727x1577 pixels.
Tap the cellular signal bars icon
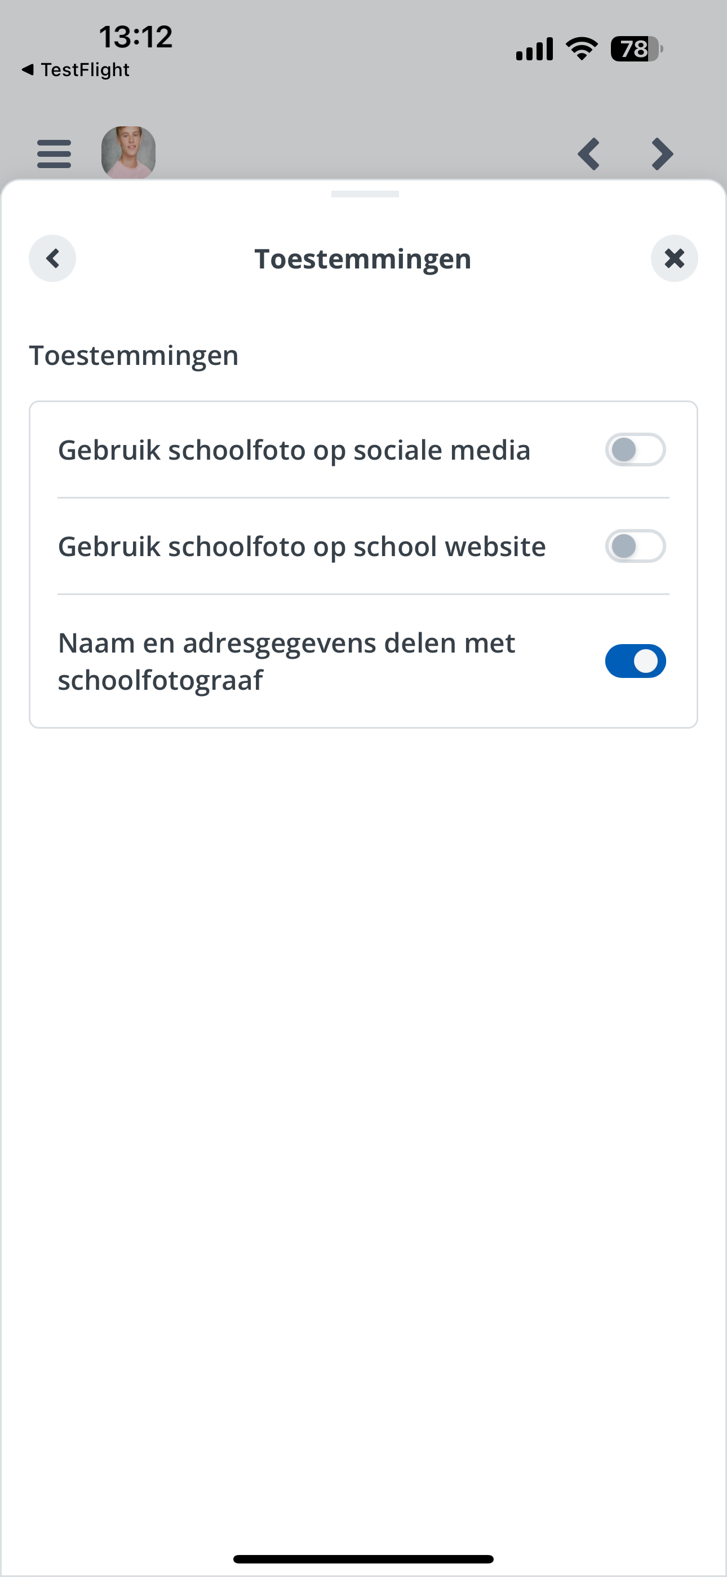pyautogui.click(x=534, y=49)
